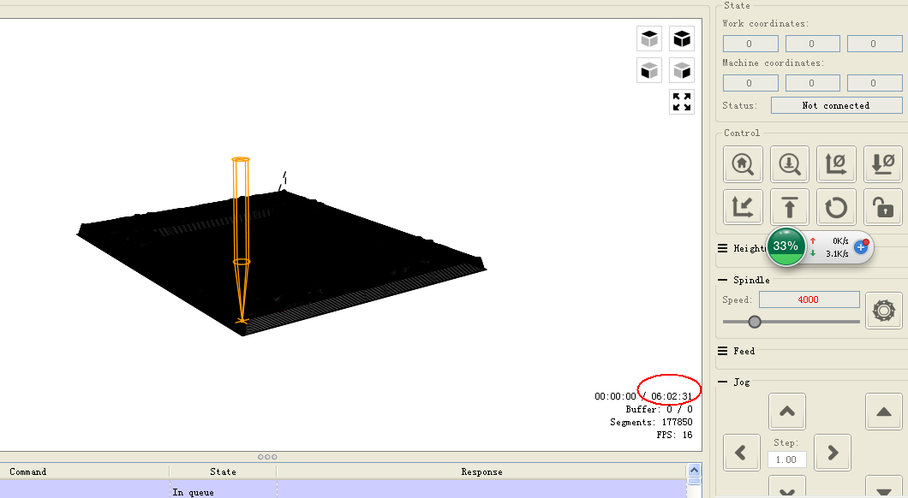Collapse the Jog panel
The image size is (908, 498).
point(723,382)
